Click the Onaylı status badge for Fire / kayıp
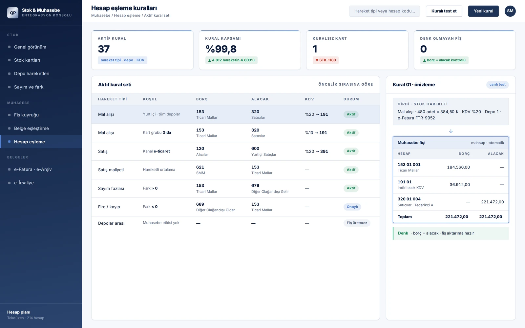The width and height of the screenshot is (525, 328). [x=352, y=207]
